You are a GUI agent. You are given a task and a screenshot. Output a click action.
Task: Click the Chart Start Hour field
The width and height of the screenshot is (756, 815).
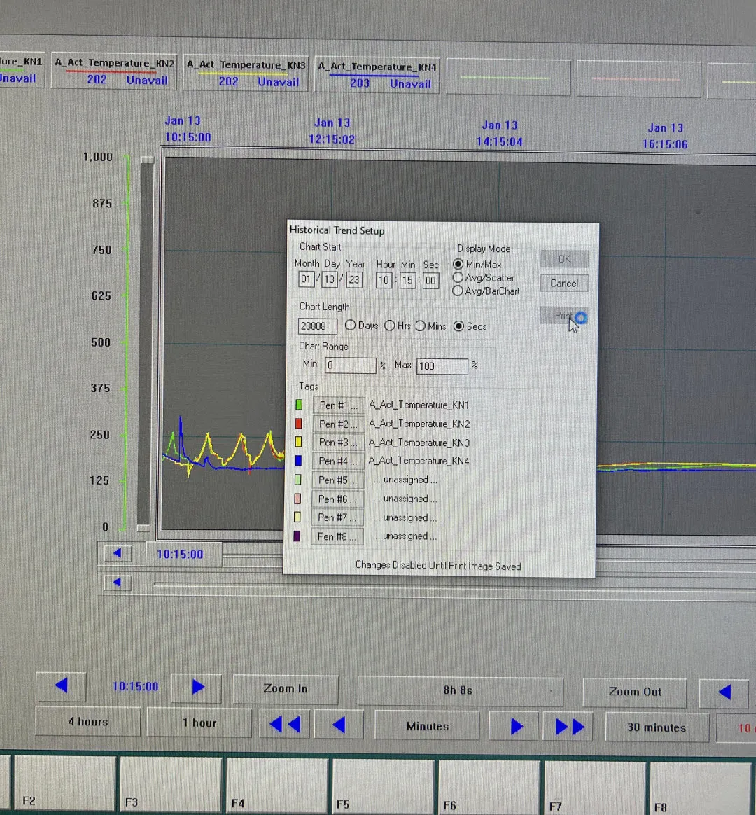coord(384,280)
